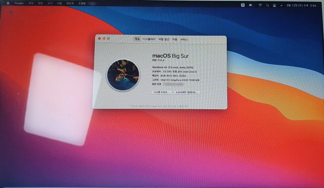Click the 시스템 리포트 button

point(162,92)
